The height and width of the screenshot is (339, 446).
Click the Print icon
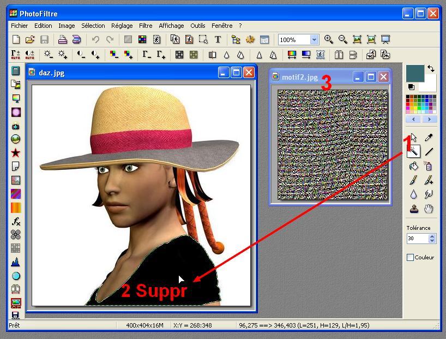[63, 40]
